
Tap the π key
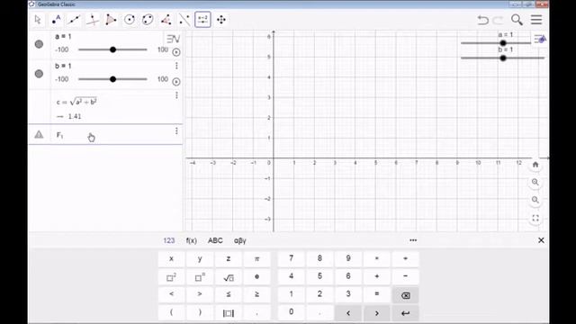[256, 258]
